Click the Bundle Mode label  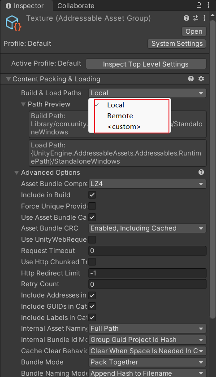click(x=42, y=362)
